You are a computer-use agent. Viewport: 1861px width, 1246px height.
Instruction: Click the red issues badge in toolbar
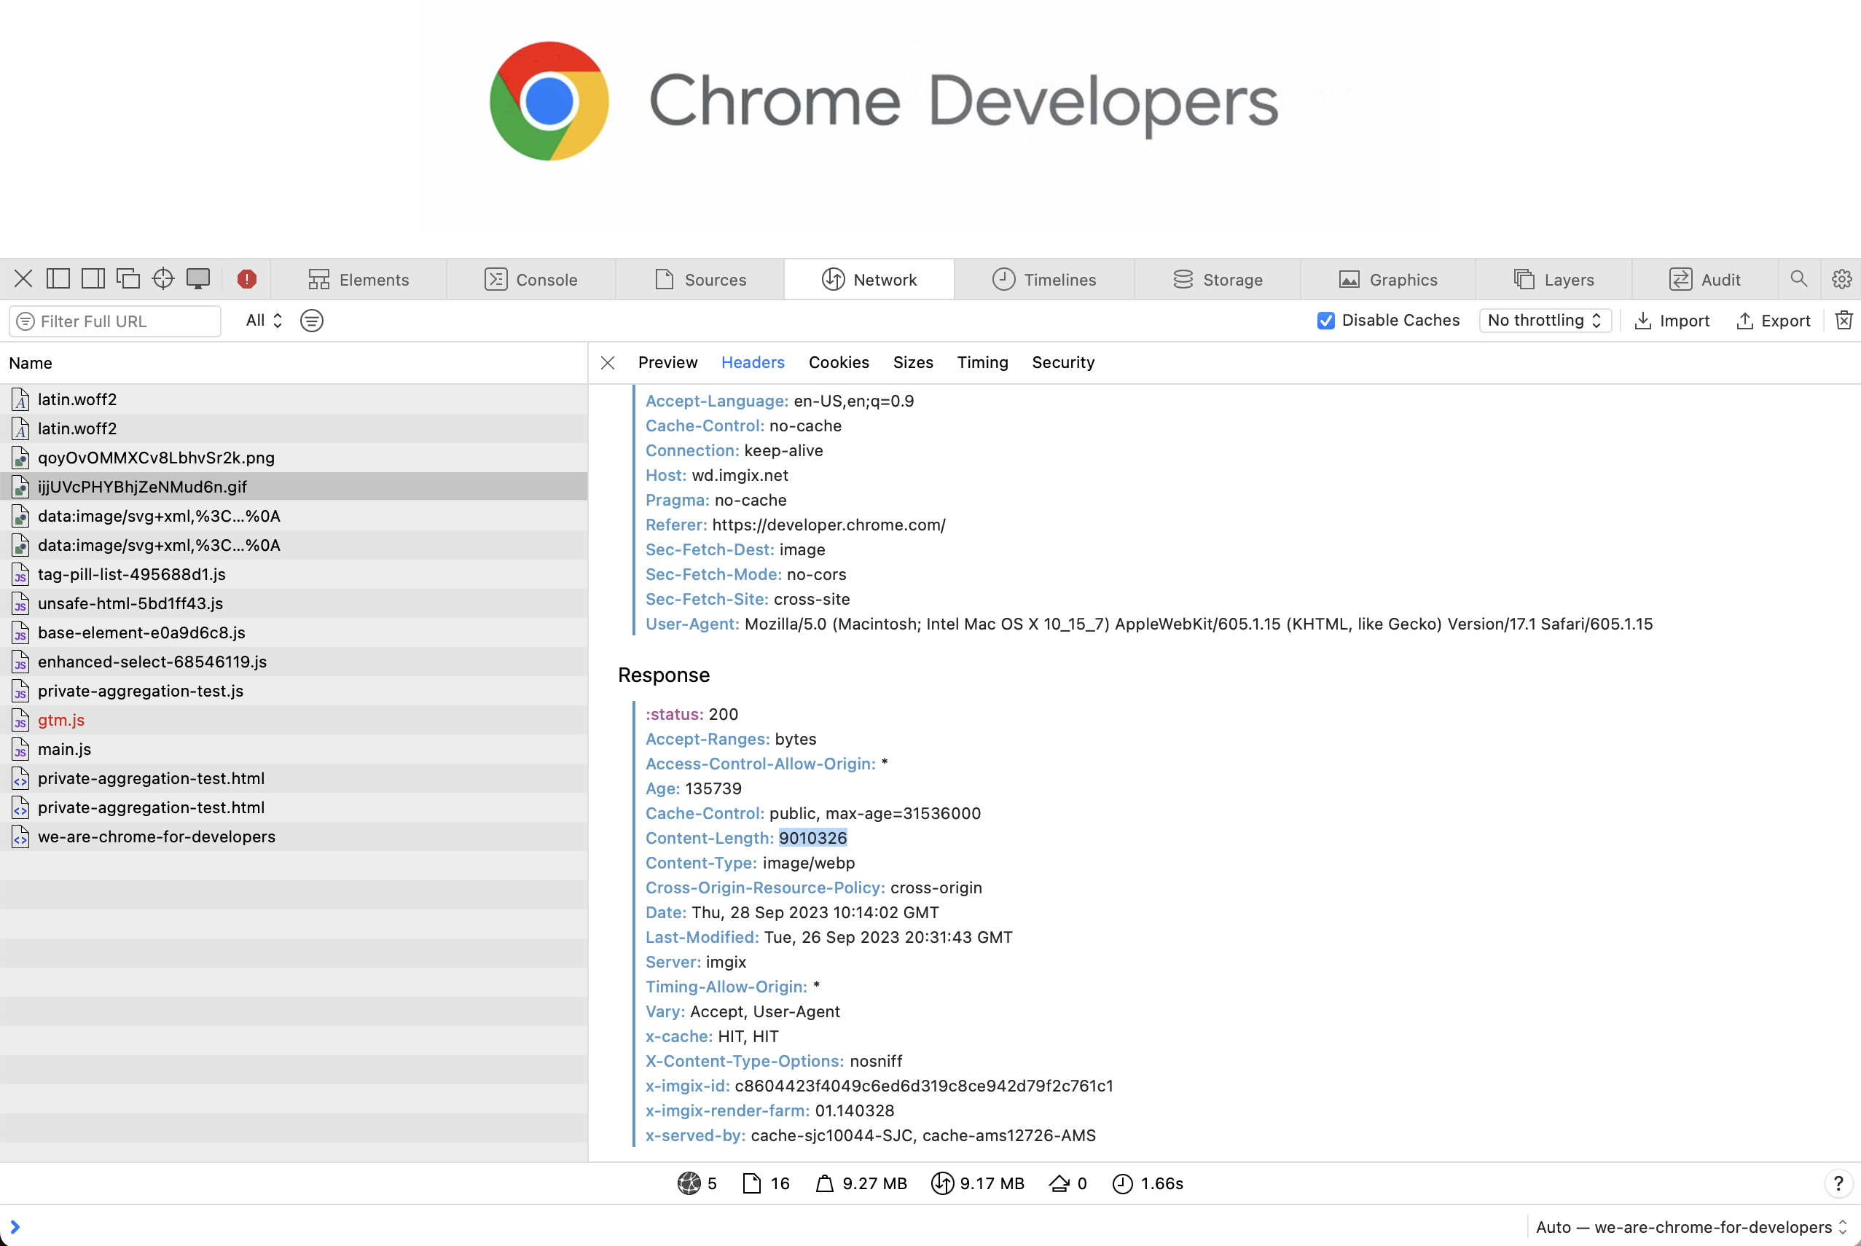point(247,278)
